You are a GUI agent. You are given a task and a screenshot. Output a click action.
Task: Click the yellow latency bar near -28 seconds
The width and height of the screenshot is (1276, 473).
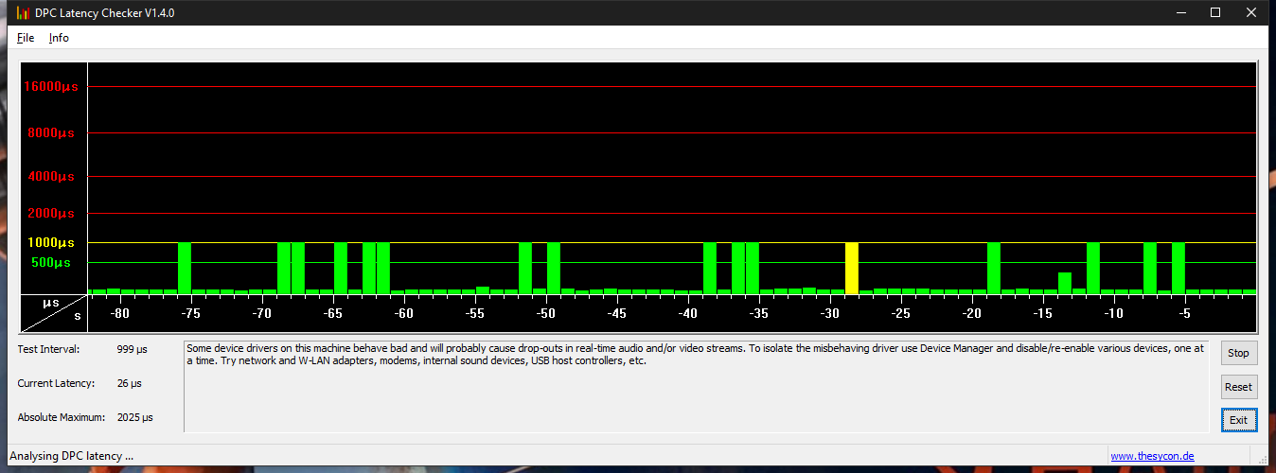(852, 269)
